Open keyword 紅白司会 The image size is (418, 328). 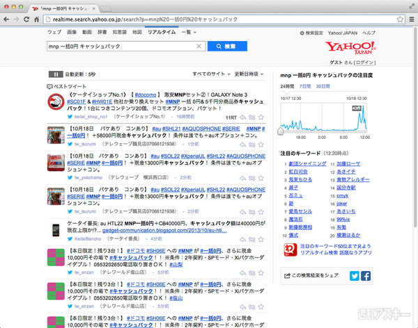(298, 172)
